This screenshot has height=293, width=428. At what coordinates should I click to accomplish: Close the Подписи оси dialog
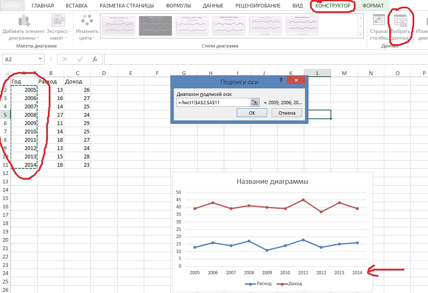click(296, 80)
